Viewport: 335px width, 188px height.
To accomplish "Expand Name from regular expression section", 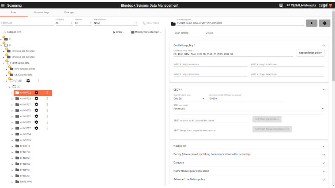I will [249, 171].
